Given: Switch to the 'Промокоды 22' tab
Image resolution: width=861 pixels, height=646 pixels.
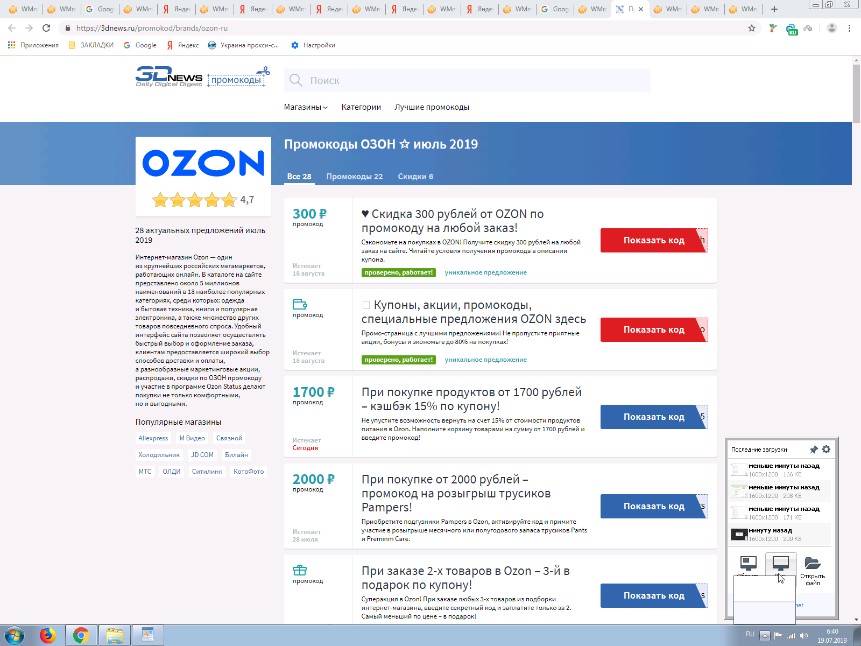Looking at the screenshot, I should [355, 177].
